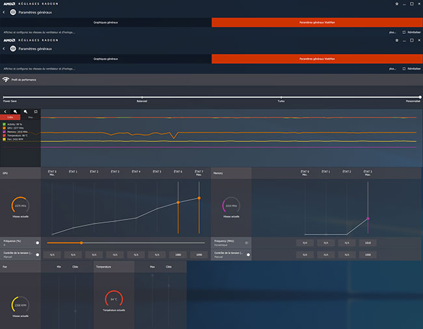Click the GPU frequency percentage slider handle
The width and height of the screenshot is (423, 329).
(x=81, y=242)
